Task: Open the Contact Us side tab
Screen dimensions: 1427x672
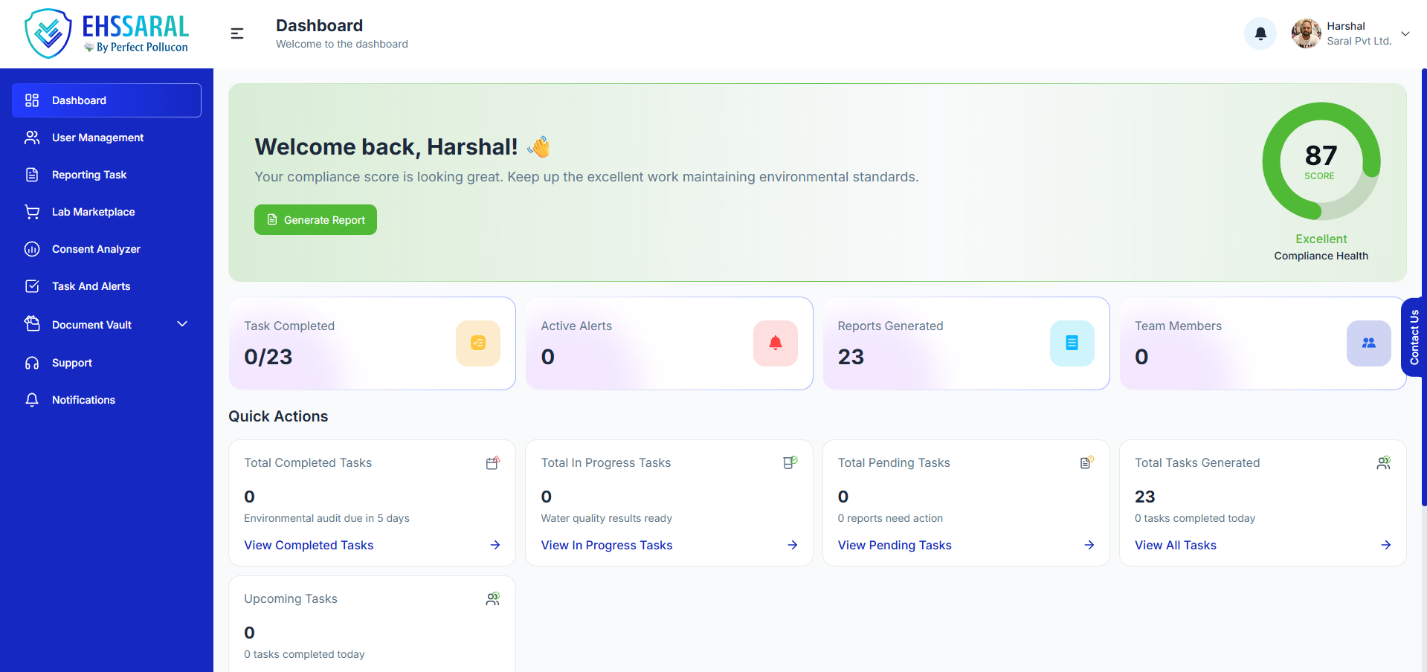Action: pos(1414,337)
